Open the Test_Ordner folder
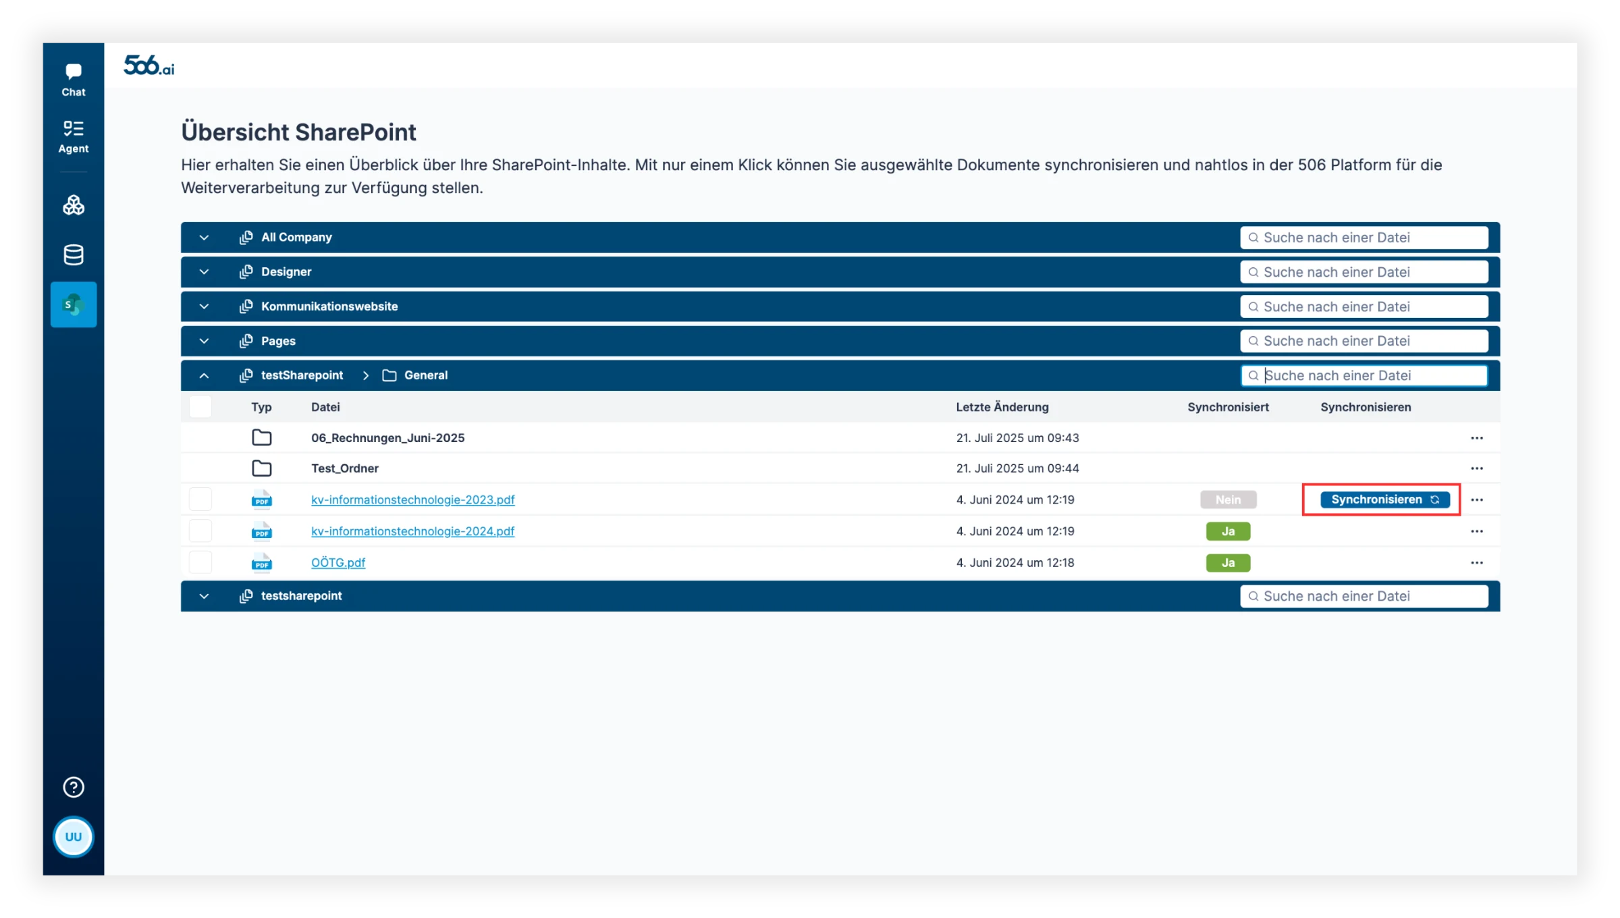Image resolution: width=1620 pixels, height=918 pixels. click(x=344, y=468)
